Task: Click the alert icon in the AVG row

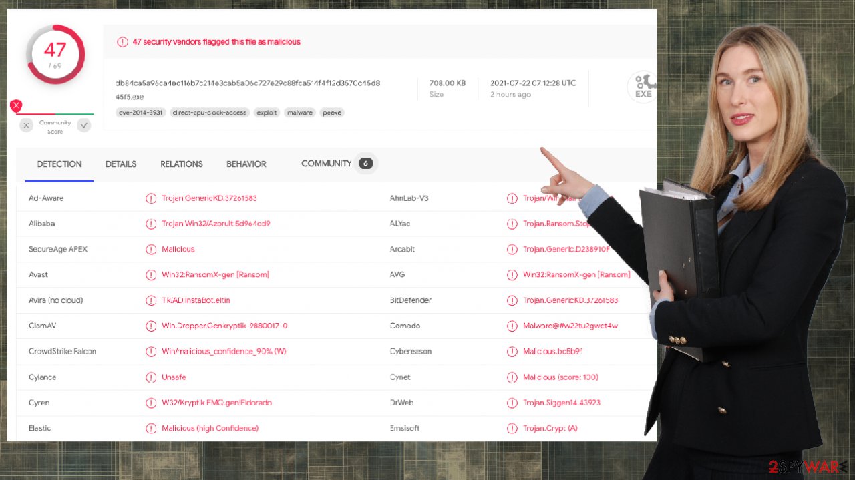Action: [x=512, y=274]
